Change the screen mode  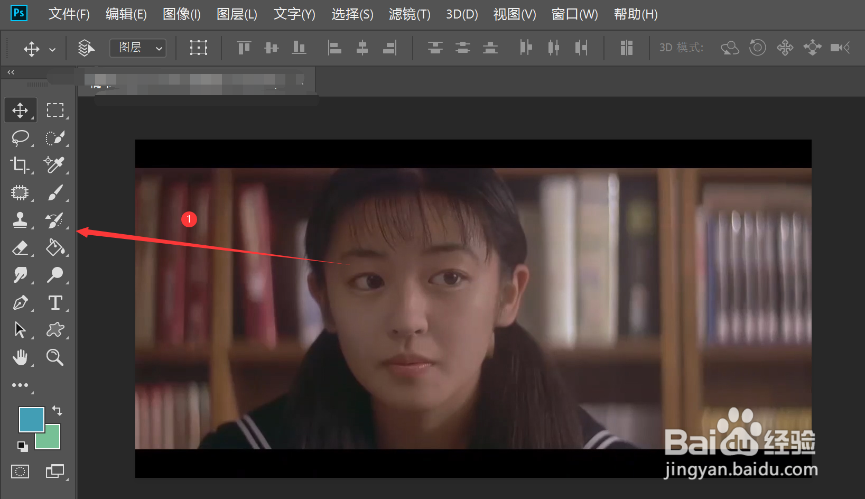[x=55, y=471]
